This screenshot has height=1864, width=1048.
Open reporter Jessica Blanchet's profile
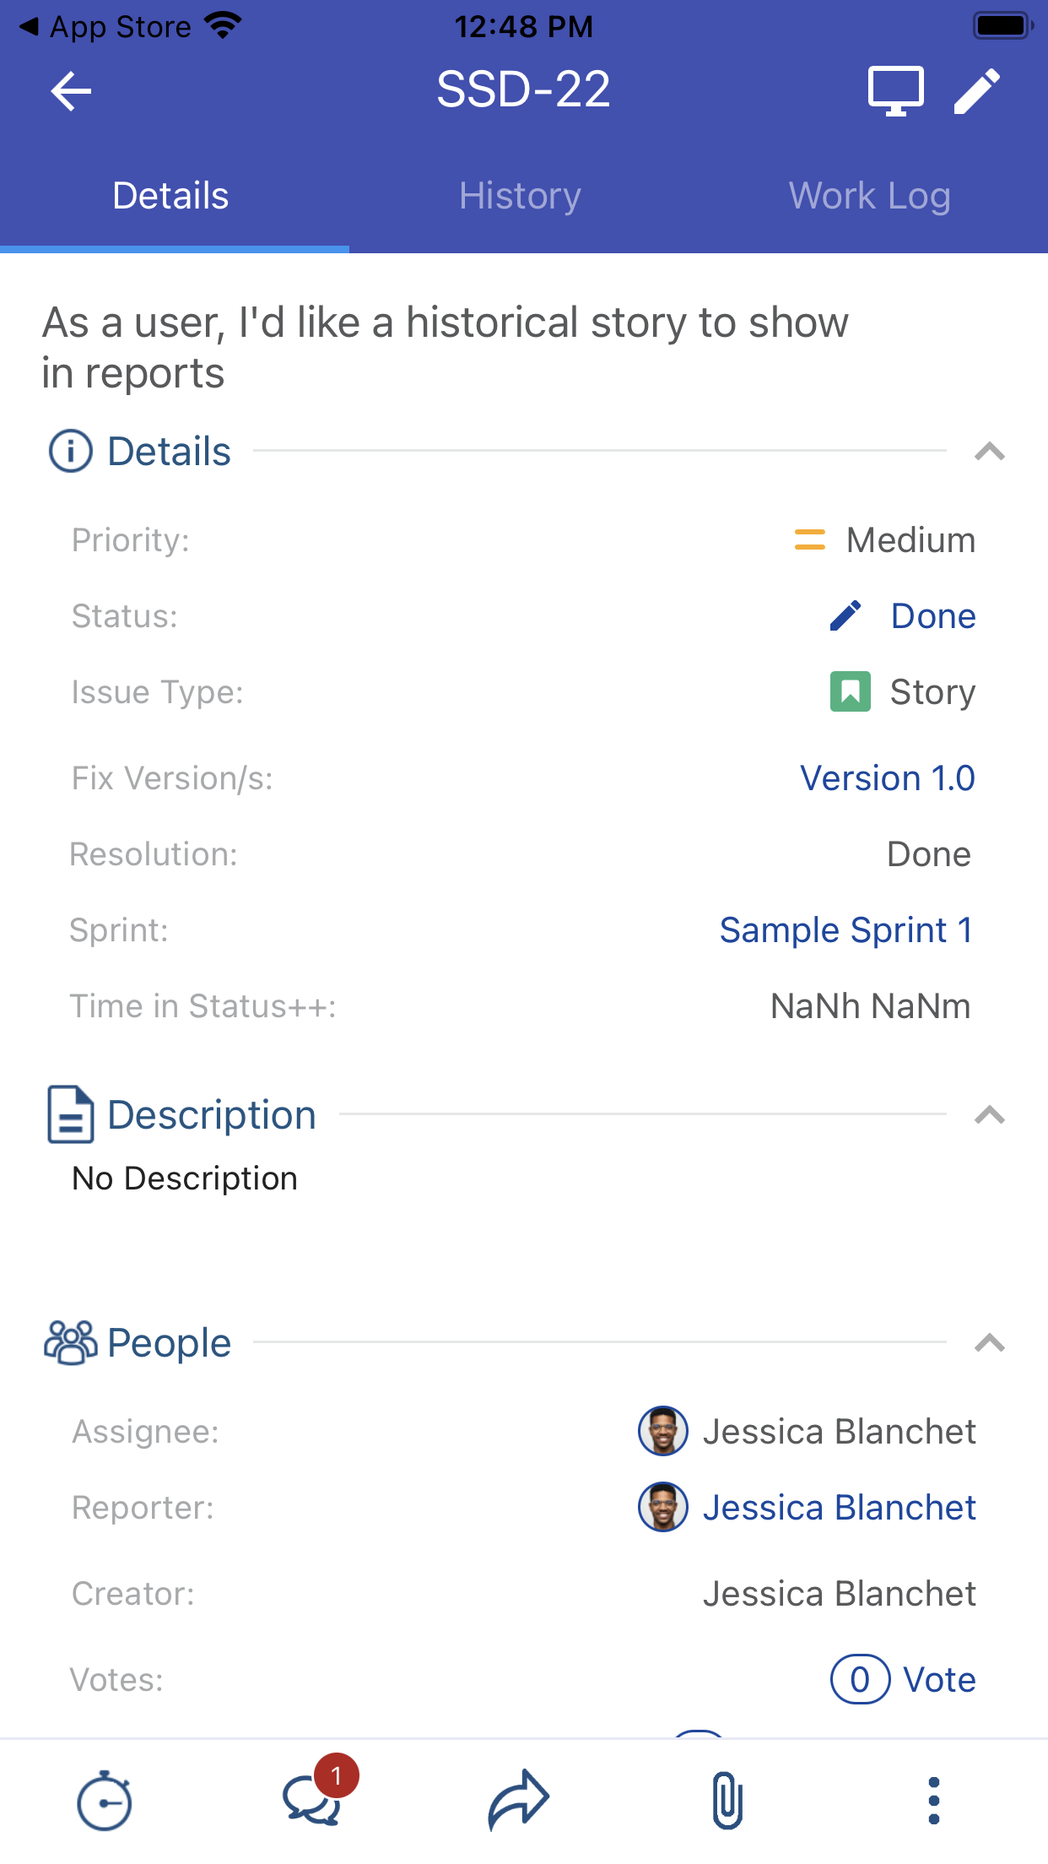pyautogui.click(x=839, y=1508)
